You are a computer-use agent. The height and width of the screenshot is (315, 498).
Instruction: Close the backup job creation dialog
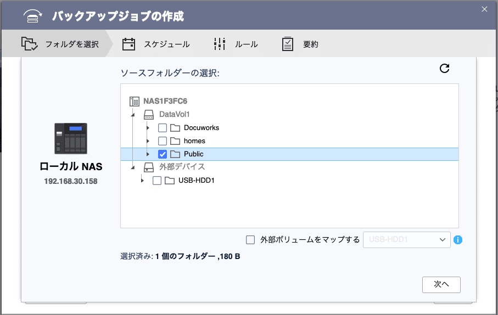click(x=484, y=9)
